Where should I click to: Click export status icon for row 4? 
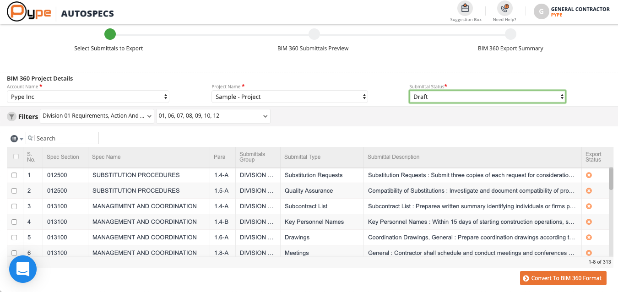(589, 222)
